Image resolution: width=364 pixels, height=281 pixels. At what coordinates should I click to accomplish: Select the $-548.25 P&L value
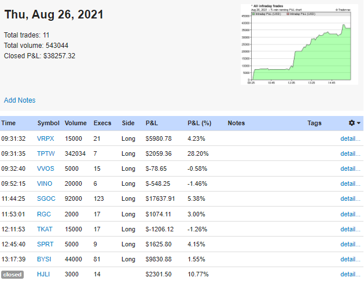(158, 184)
